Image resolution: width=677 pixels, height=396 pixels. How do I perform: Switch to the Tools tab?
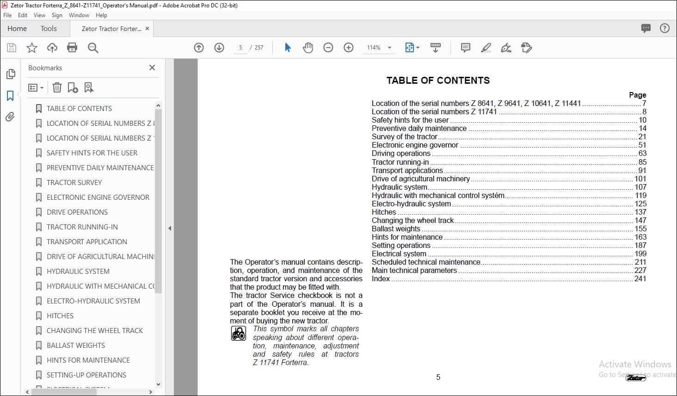pos(49,29)
